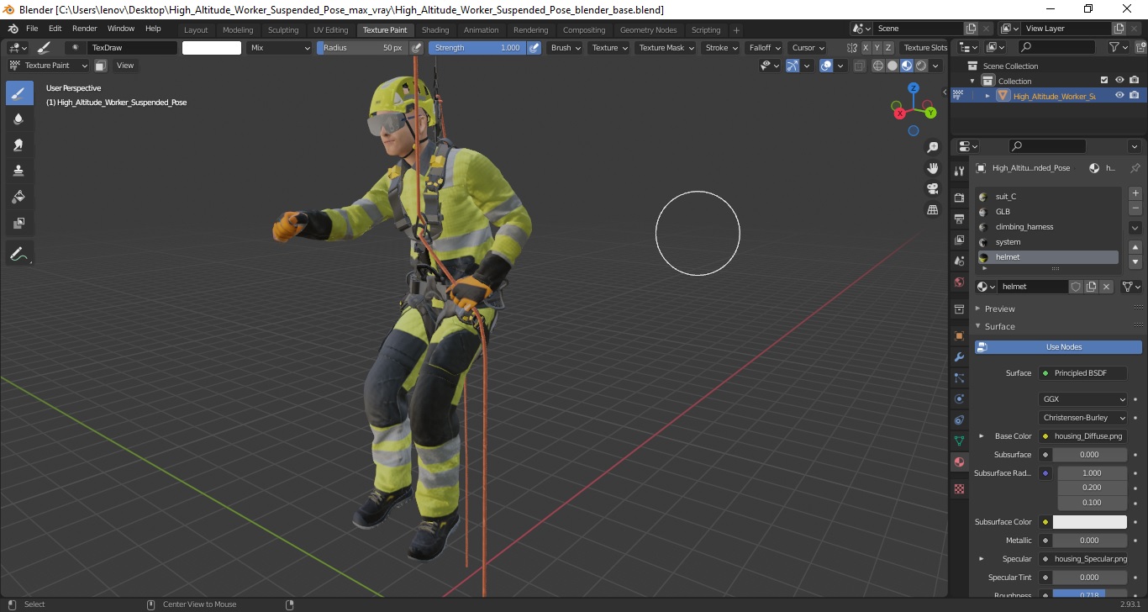Image resolution: width=1148 pixels, height=612 pixels.
Task: Toggle pin icon in properties header
Action: [1135, 168]
